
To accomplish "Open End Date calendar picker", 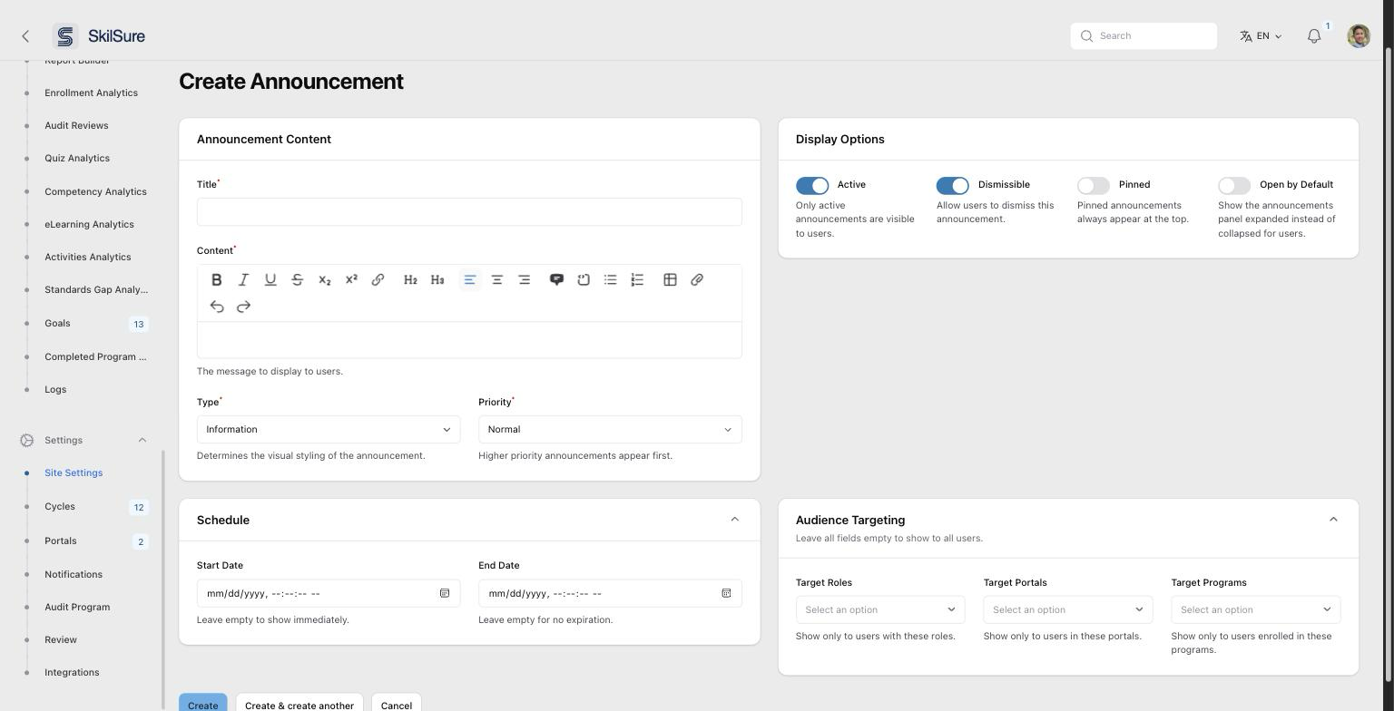I will (726, 593).
